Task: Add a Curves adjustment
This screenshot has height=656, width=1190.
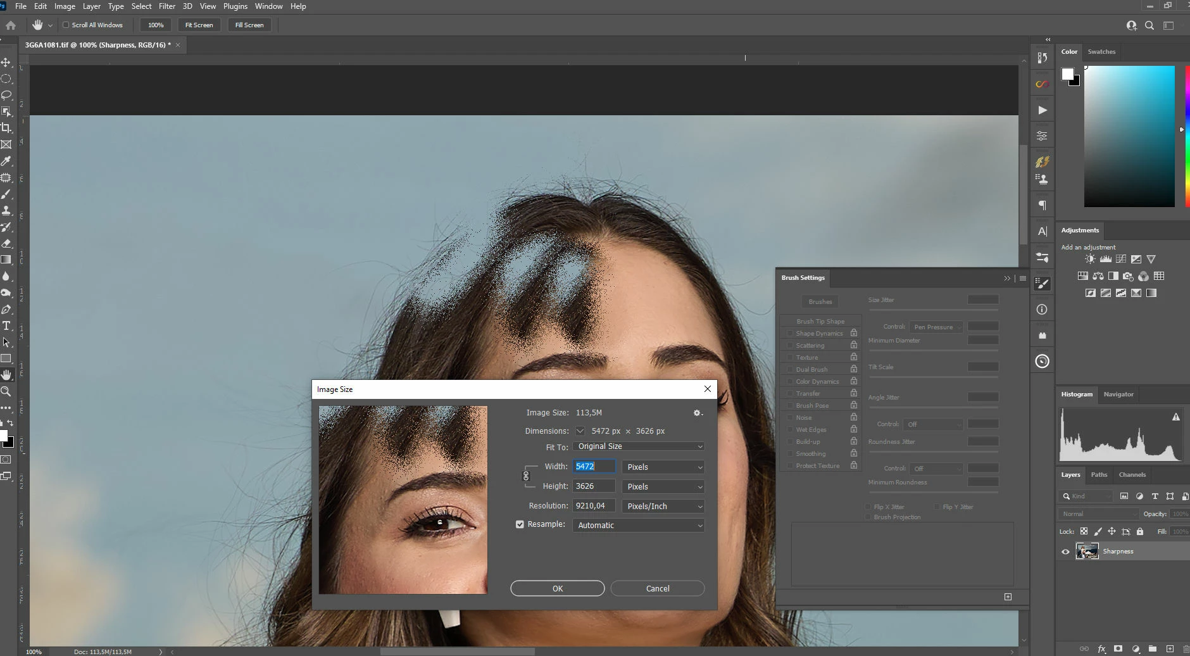Action: point(1121,259)
